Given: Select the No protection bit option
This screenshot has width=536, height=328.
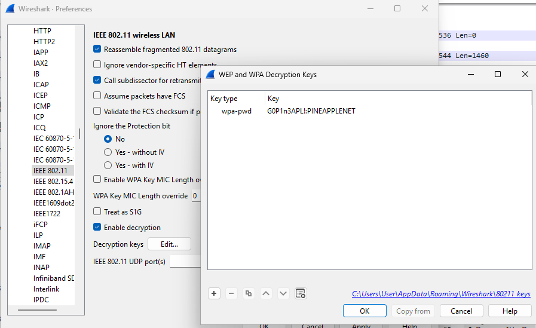Looking at the screenshot, I should point(108,139).
